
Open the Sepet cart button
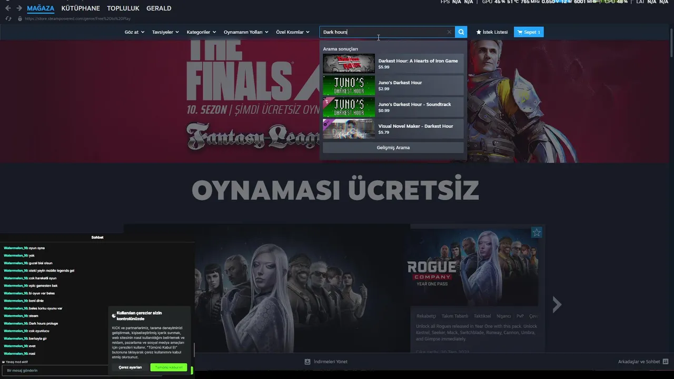(x=529, y=32)
